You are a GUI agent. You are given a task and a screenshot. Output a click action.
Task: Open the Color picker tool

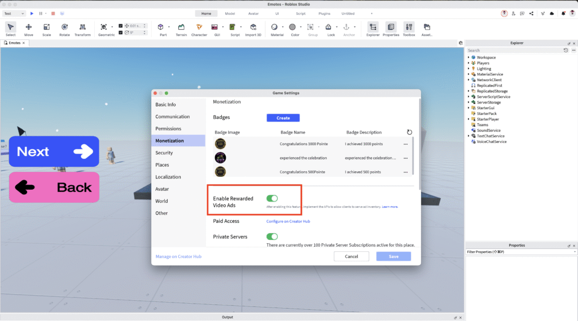[292, 28]
